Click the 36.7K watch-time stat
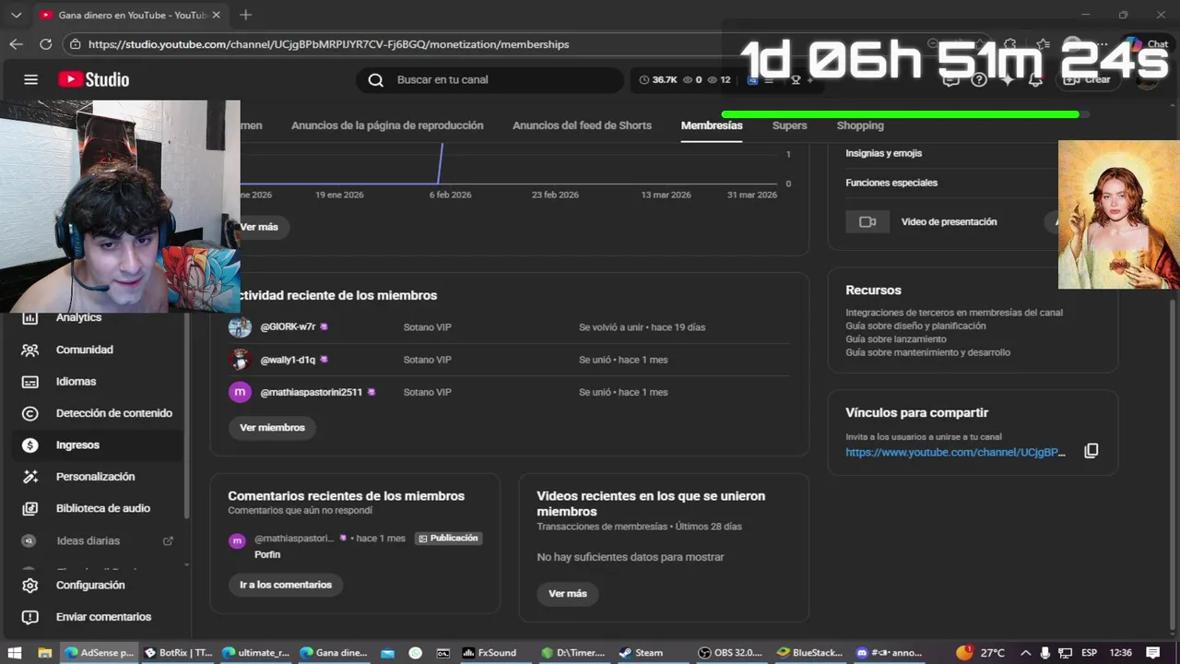 click(x=658, y=80)
